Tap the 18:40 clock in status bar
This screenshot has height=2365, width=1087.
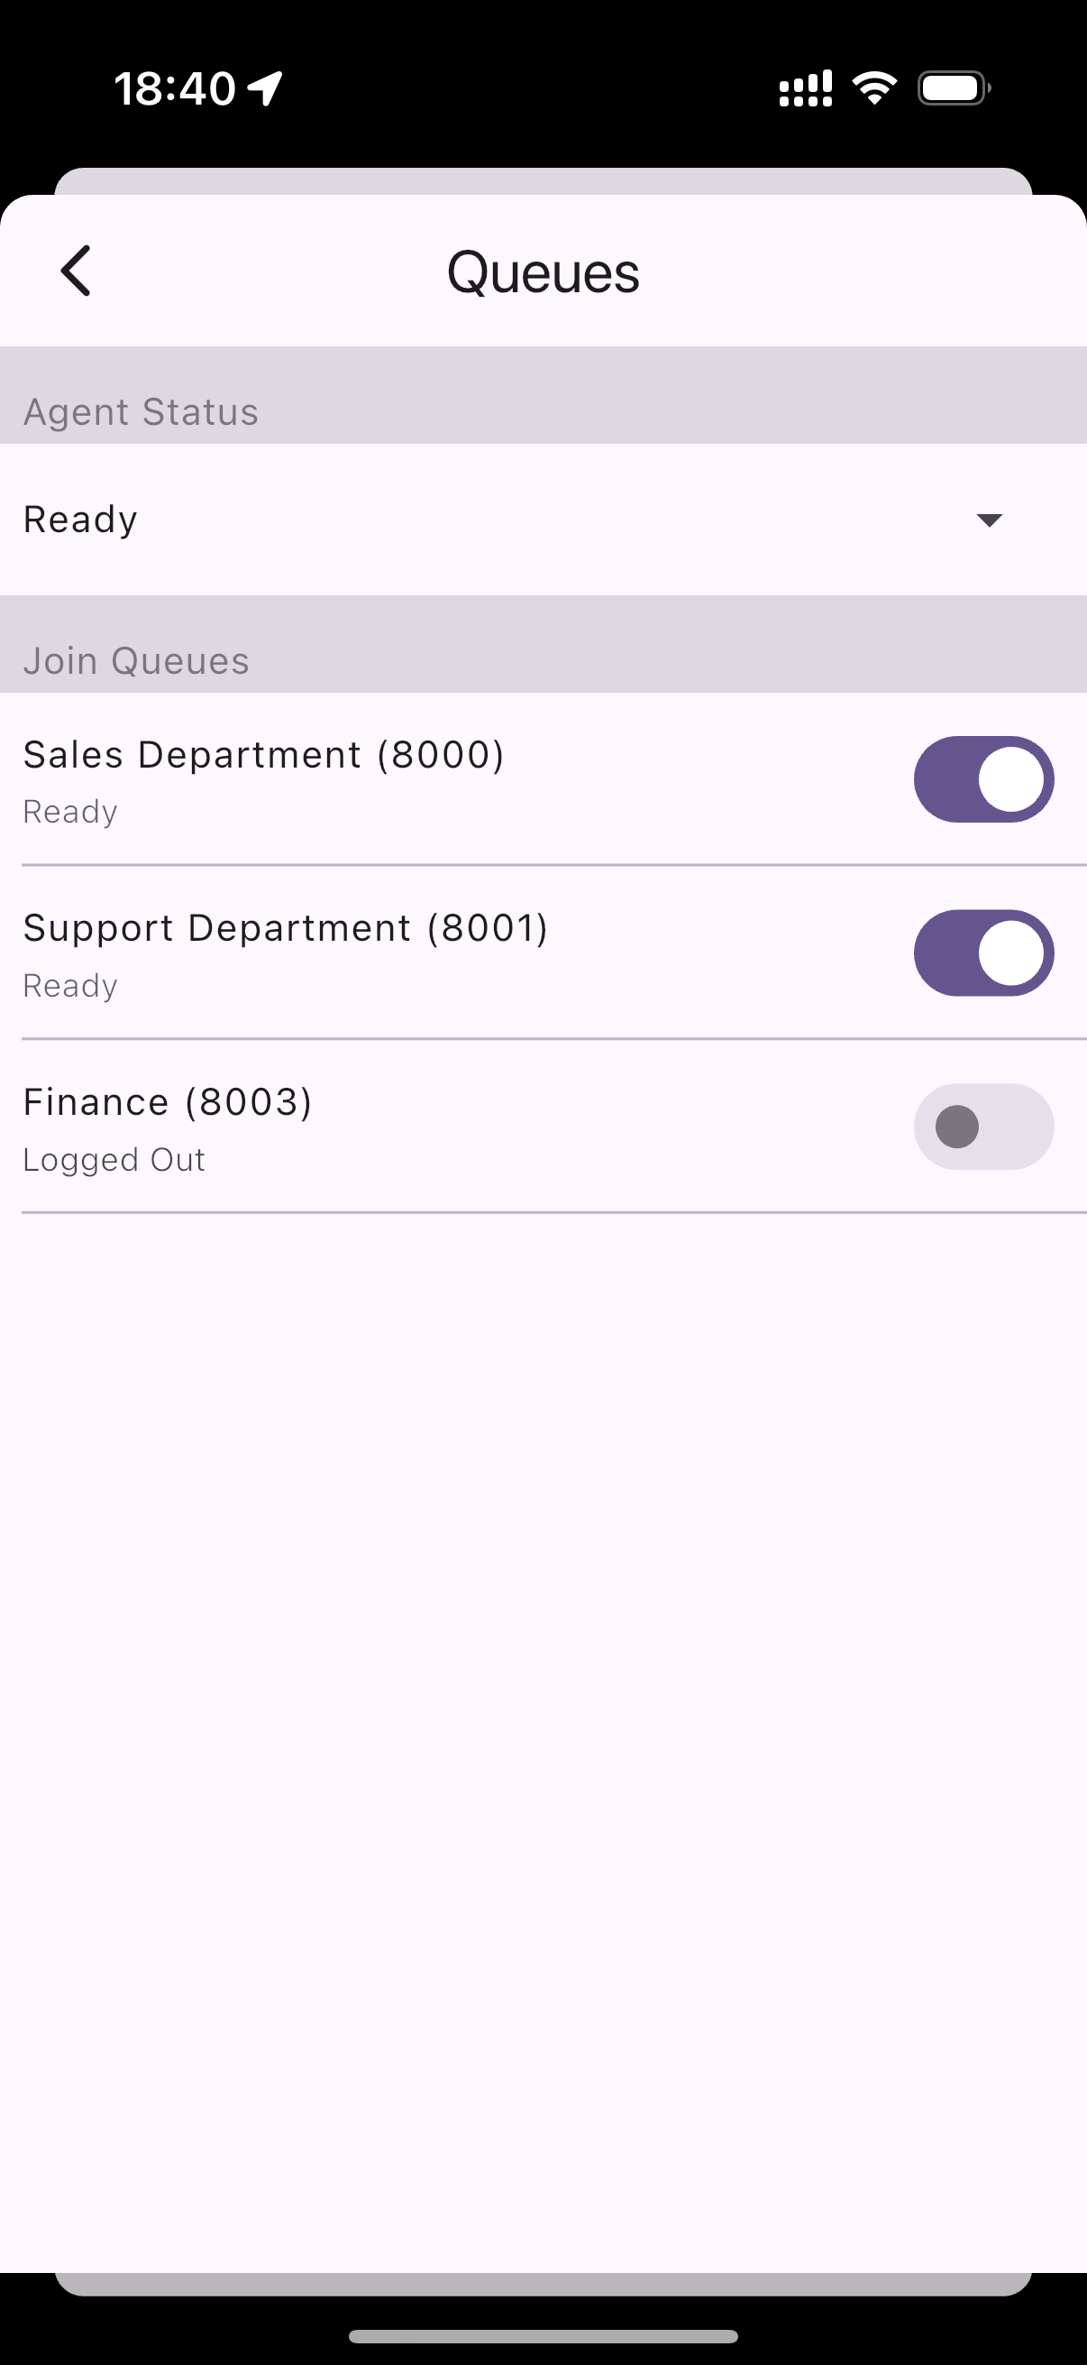[x=174, y=89]
